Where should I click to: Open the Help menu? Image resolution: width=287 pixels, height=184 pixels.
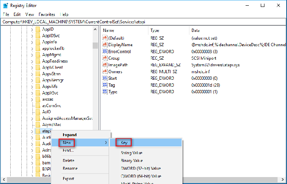(64, 14)
